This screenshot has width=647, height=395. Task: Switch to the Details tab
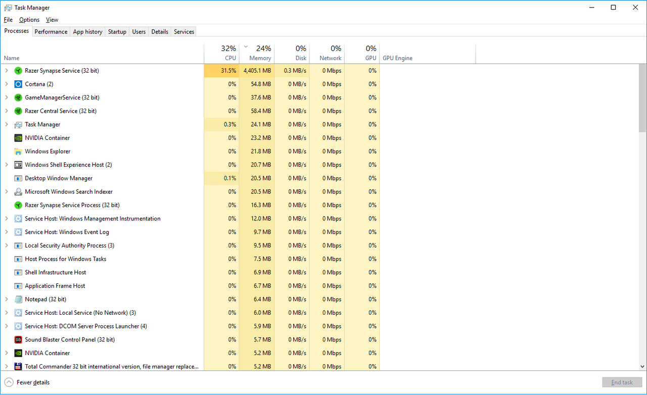160,32
